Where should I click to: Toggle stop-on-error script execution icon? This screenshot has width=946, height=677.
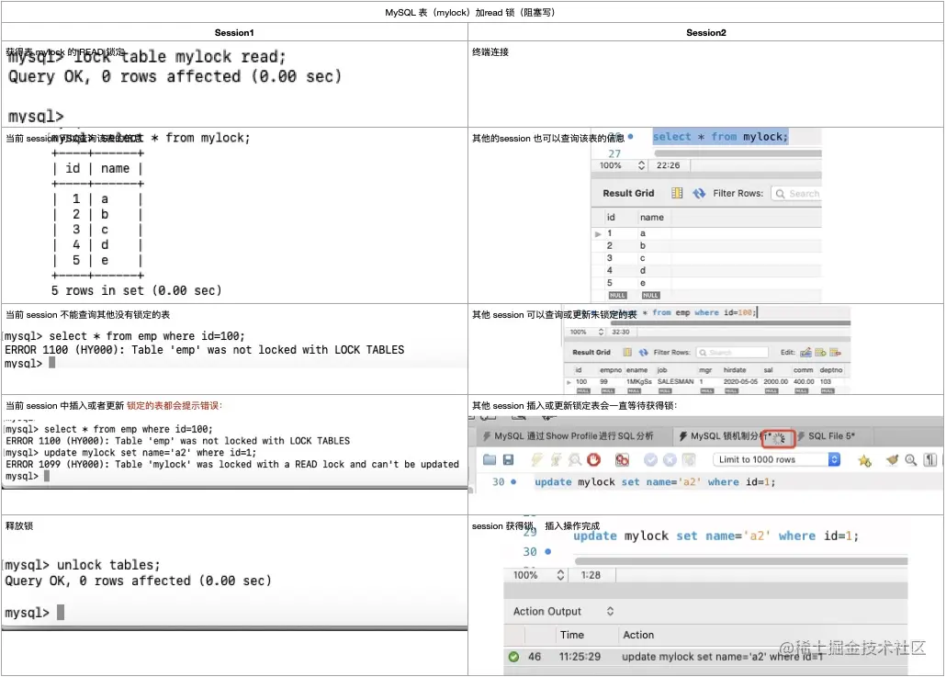(x=622, y=460)
